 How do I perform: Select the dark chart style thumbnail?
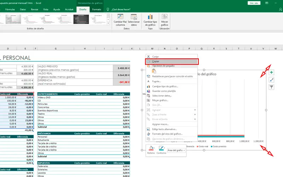pos(80,19)
